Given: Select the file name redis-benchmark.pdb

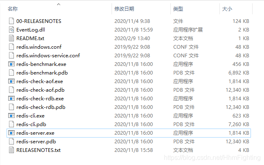Looking at the screenshot, I should point(42,73).
